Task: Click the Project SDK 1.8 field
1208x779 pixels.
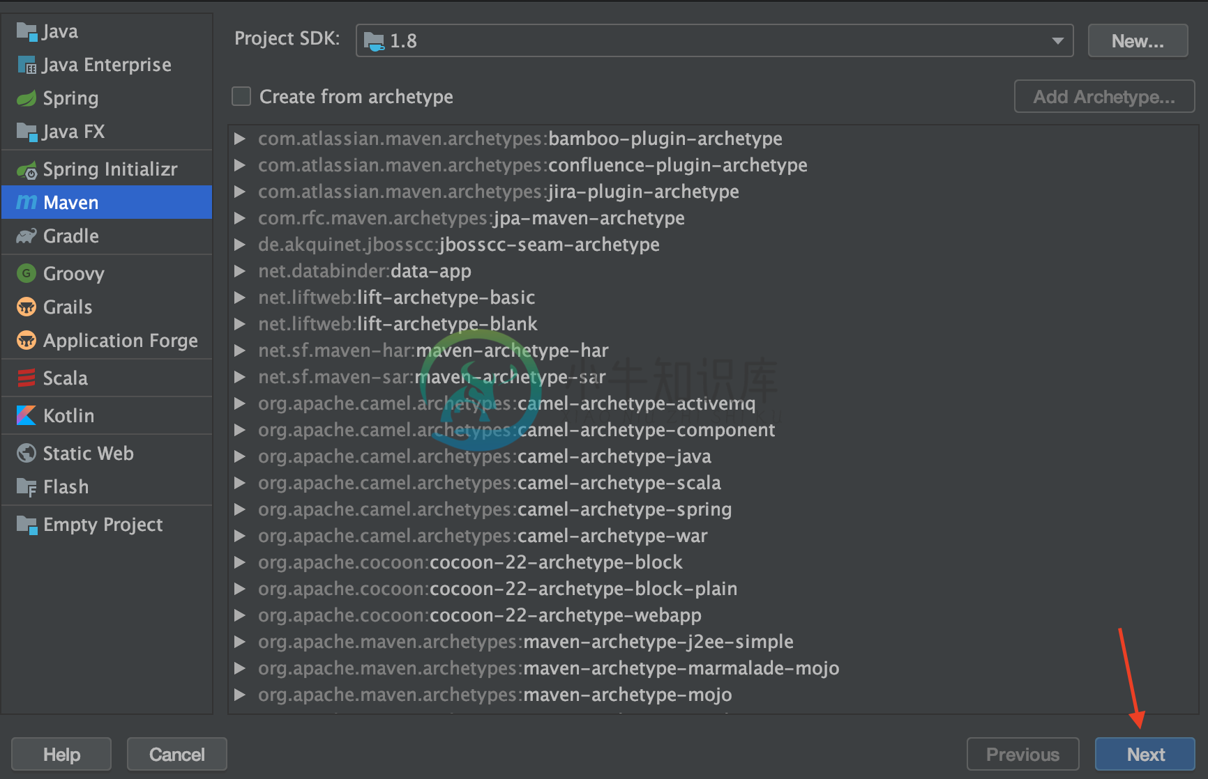Action: pyautogui.click(x=714, y=40)
